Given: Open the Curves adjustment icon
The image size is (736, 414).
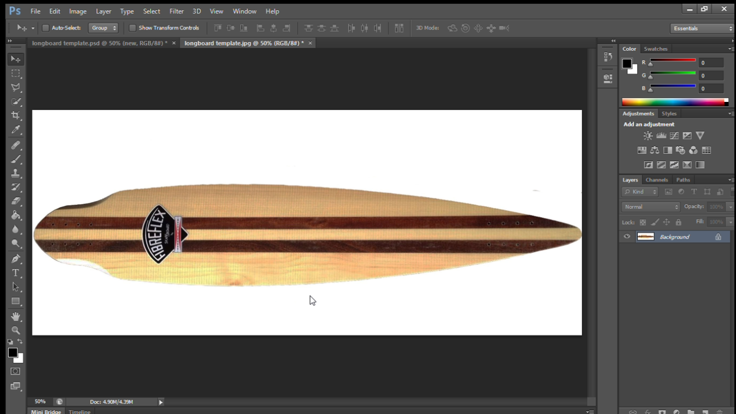Looking at the screenshot, I should click(x=674, y=135).
